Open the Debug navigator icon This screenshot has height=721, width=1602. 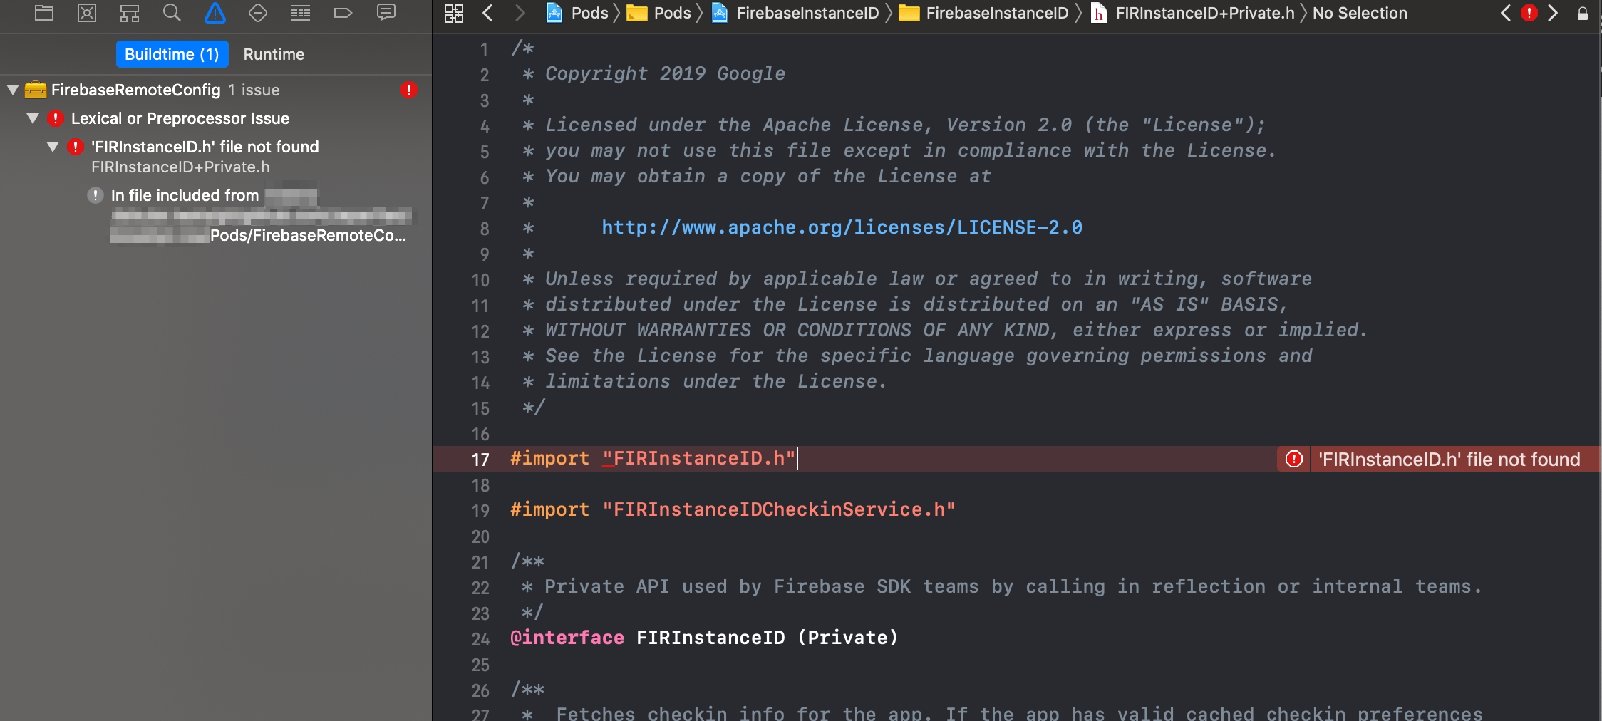[x=300, y=13]
